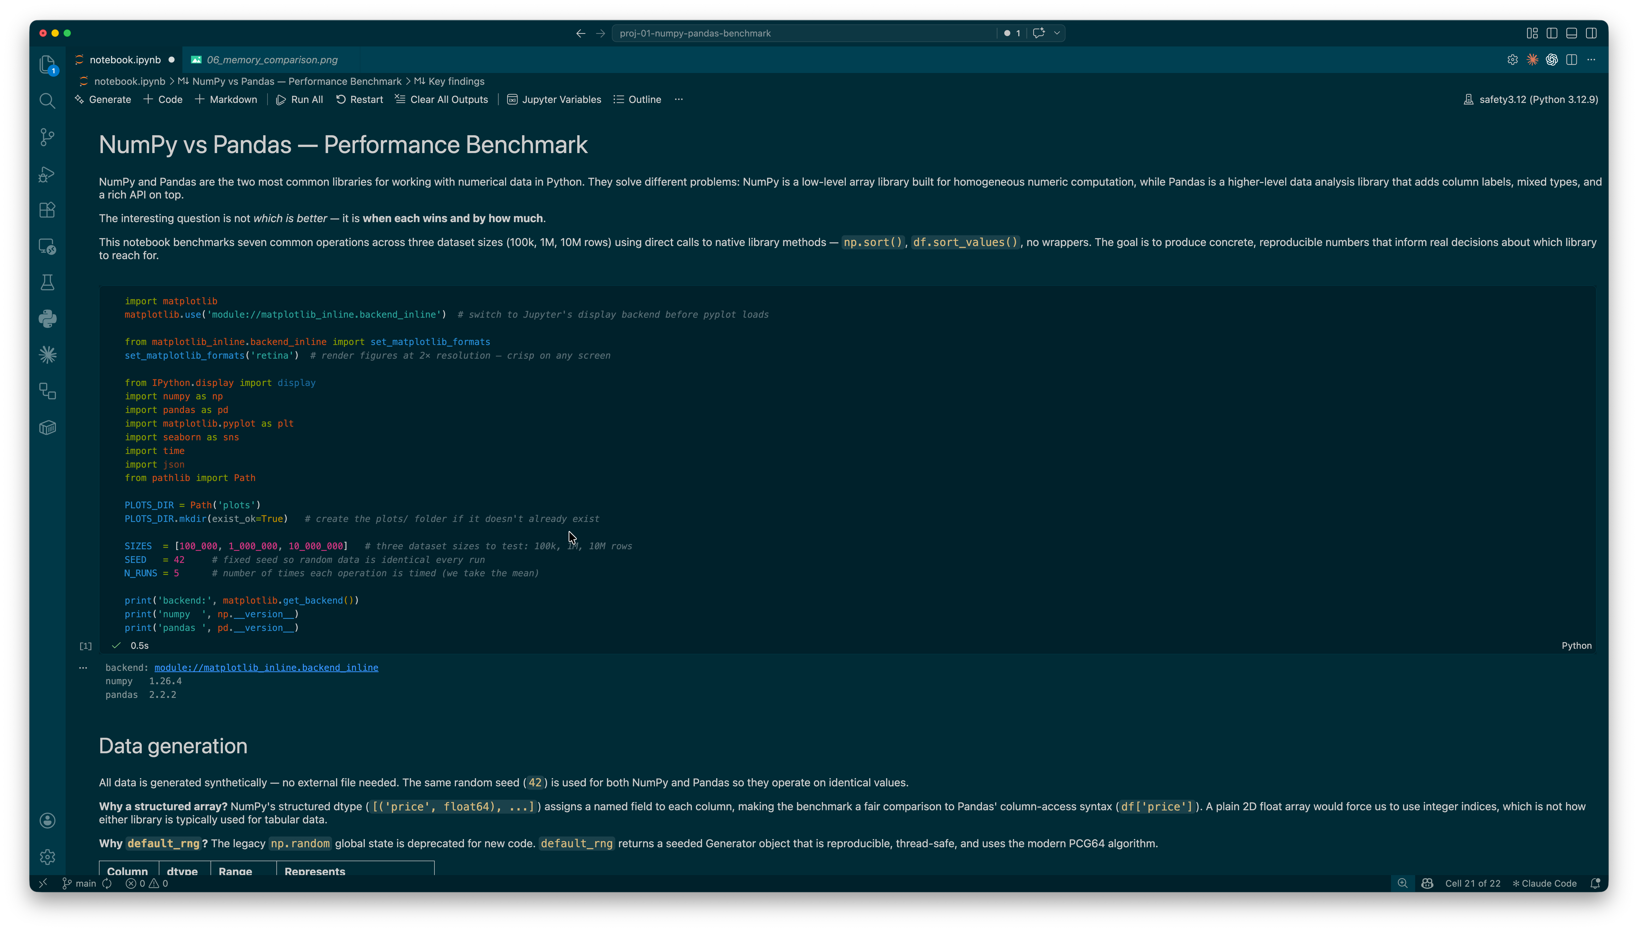Image resolution: width=1638 pixels, height=931 pixels.
Task: Open the Run and Debug view
Action: pyautogui.click(x=47, y=173)
